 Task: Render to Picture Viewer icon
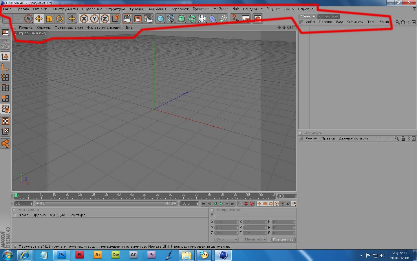pos(138,19)
